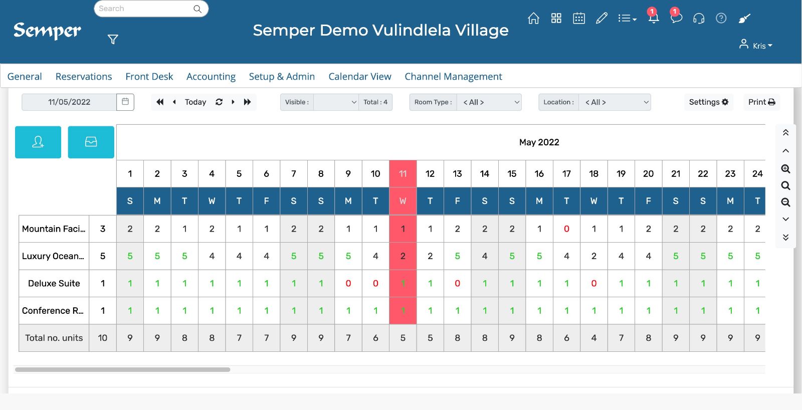This screenshot has width=802, height=410.
Task: Open the list menu icon dropdown
Action: [x=627, y=19]
